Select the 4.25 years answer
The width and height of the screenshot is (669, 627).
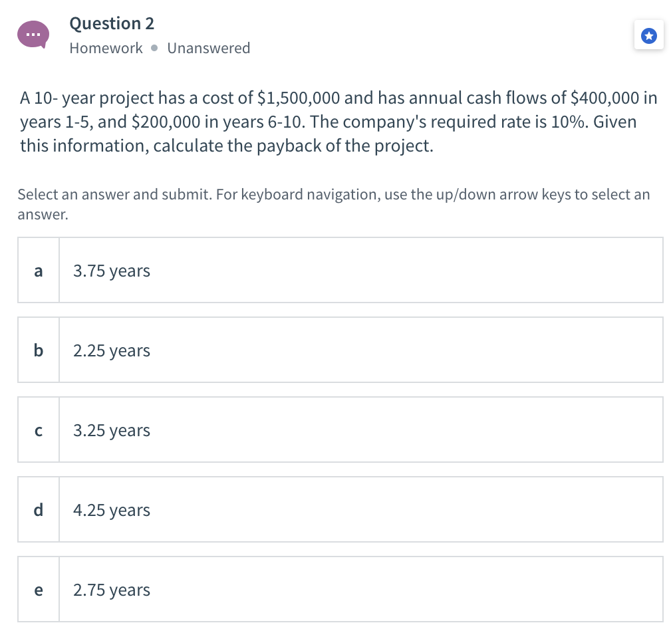[x=112, y=510]
